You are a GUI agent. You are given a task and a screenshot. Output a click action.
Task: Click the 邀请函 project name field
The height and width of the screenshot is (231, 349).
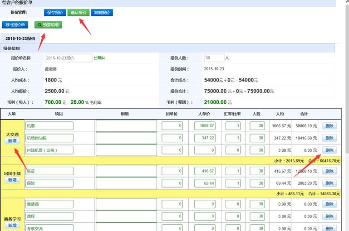click(x=49, y=204)
